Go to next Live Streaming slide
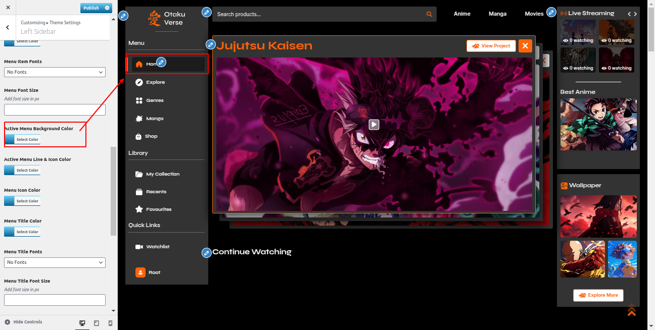 (635, 14)
